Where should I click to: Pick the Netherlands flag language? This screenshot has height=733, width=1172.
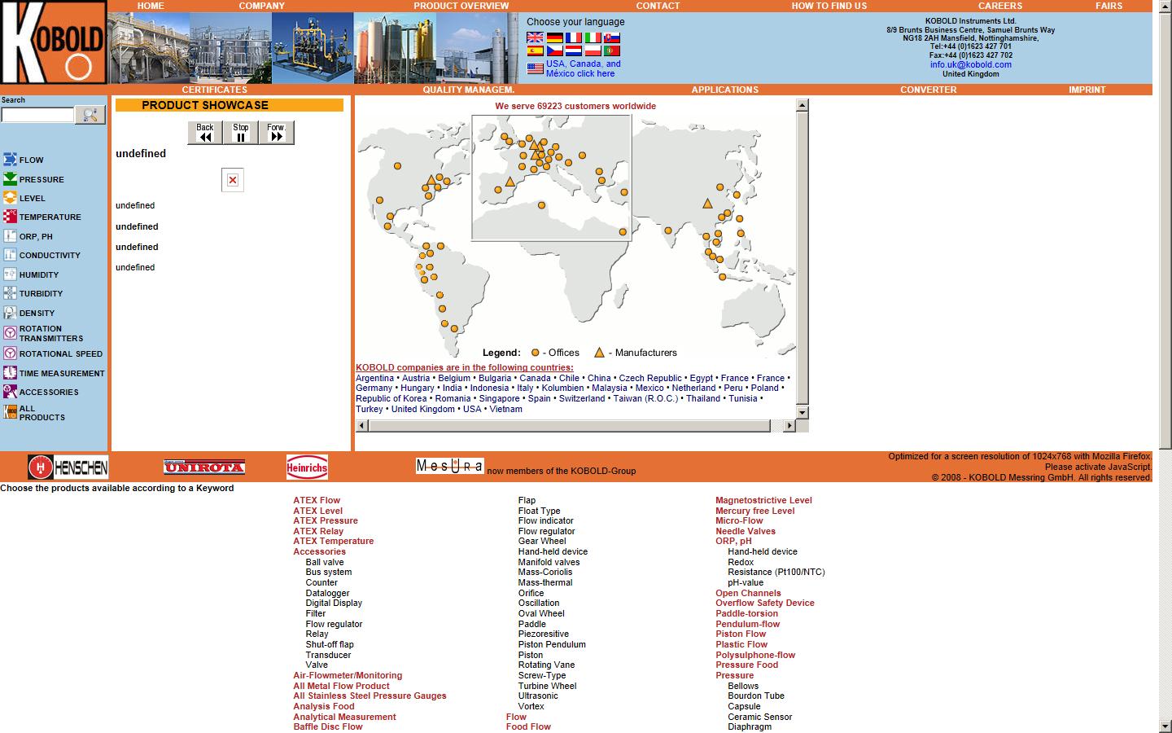(574, 50)
